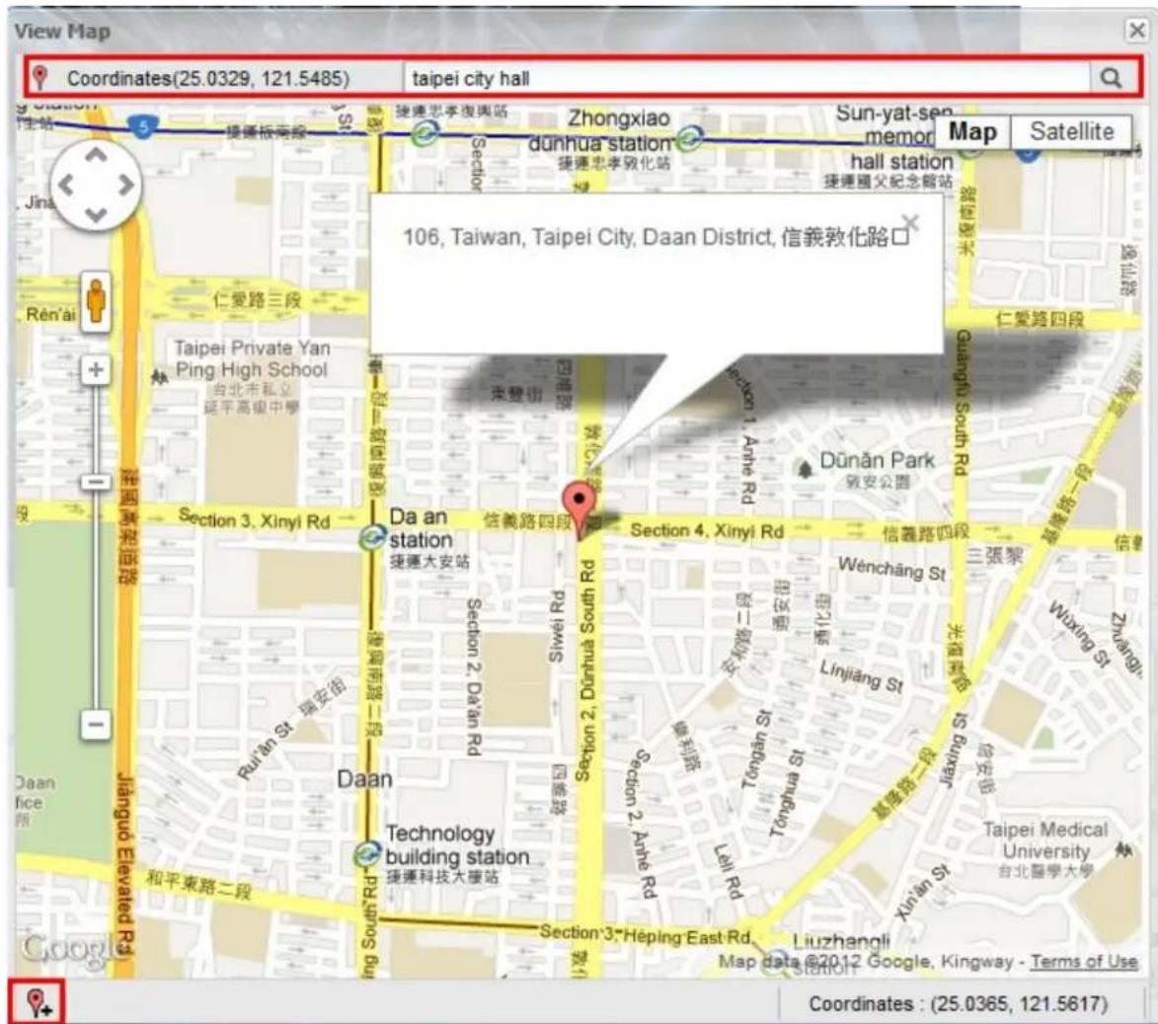Click Technology building station metro icon
Viewport: 1158px width, 1024px height.
[x=366, y=855]
